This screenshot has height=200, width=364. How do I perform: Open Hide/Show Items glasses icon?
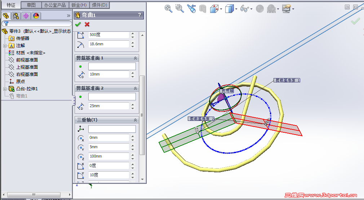pyautogui.click(x=244, y=9)
